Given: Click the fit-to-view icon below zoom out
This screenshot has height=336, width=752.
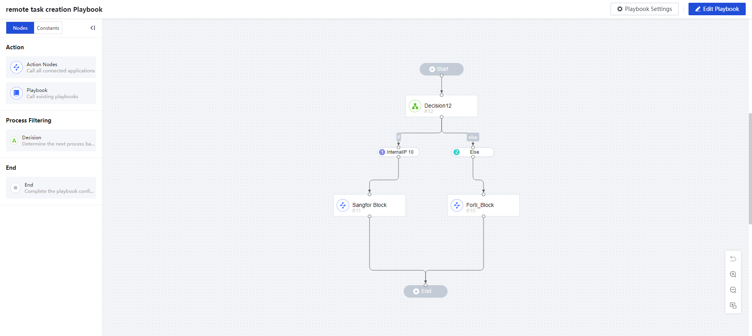Looking at the screenshot, I should pyautogui.click(x=733, y=305).
